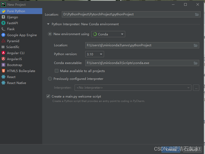Click the Django project type icon
The width and height of the screenshot is (205, 154).
pyautogui.click(x=3, y=17)
